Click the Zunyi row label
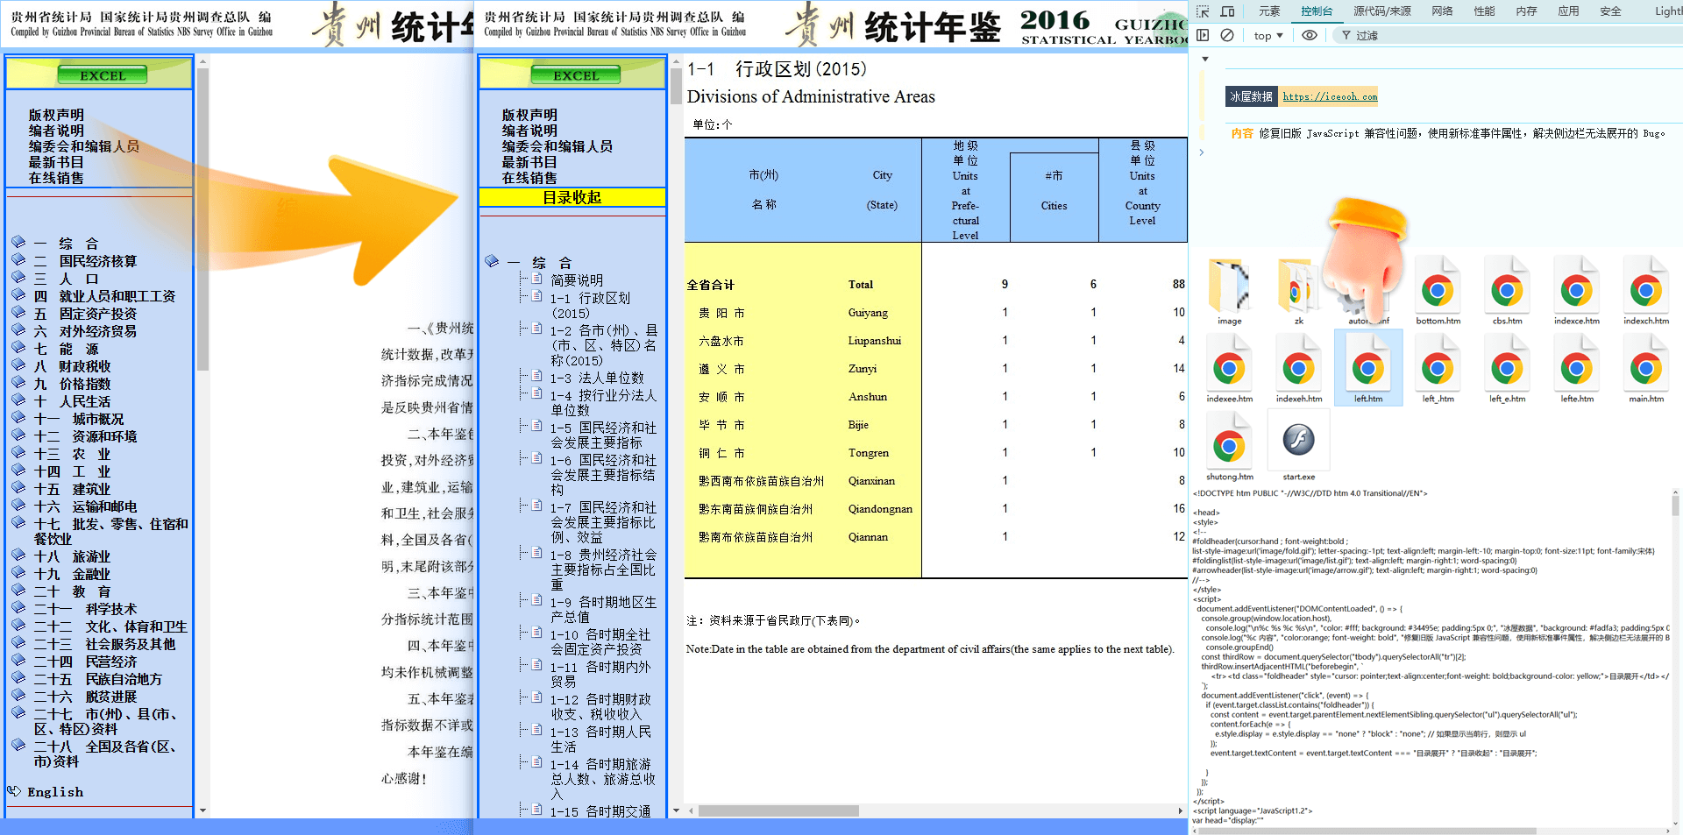 [863, 369]
